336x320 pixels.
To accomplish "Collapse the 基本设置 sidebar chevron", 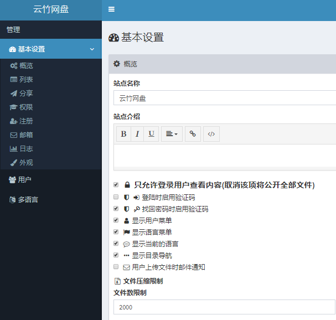I will pyautogui.click(x=92, y=49).
